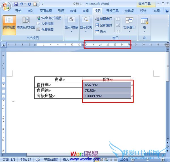Click 页面: 1/1 in status bar
The width and height of the screenshot is (170, 162).
pos(9,159)
